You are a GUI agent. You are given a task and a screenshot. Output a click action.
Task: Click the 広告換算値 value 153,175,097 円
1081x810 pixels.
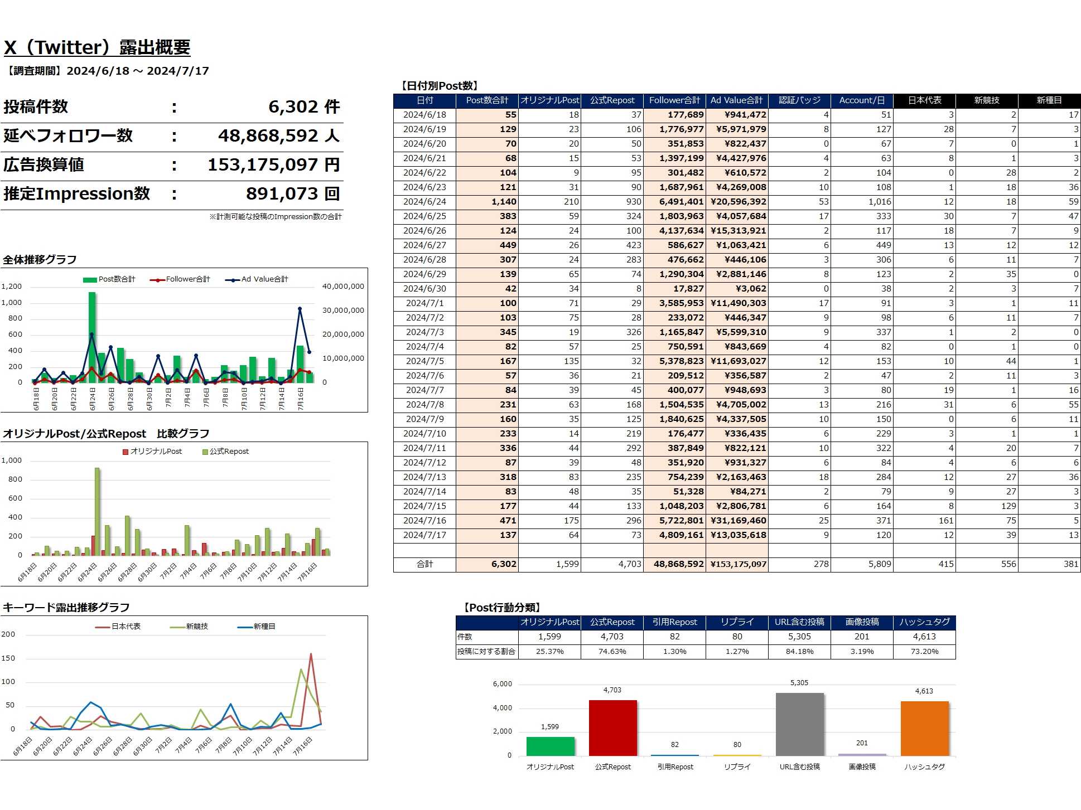coord(273,165)
